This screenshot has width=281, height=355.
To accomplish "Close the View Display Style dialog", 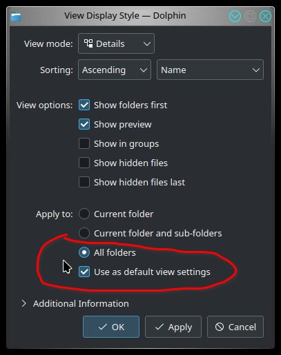I will (x=265, y=17).
